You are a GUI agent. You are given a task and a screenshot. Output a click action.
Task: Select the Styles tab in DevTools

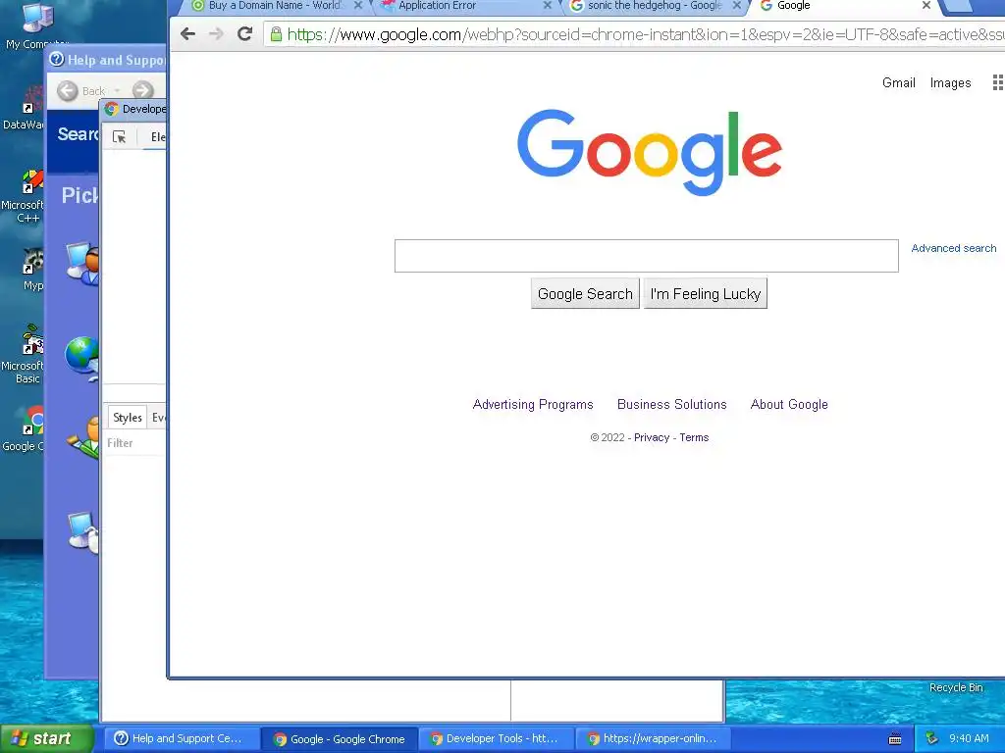click(x=127, y=418)
